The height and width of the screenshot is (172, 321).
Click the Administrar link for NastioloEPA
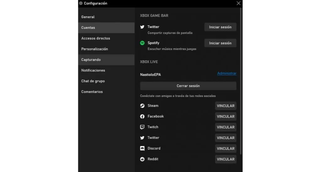tap(227, 73)
